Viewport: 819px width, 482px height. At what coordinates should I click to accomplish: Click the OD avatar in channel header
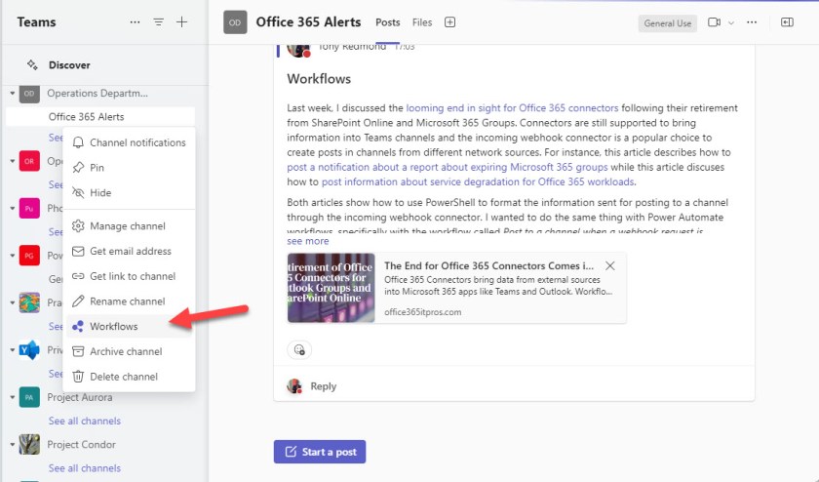tap(235, 22)
